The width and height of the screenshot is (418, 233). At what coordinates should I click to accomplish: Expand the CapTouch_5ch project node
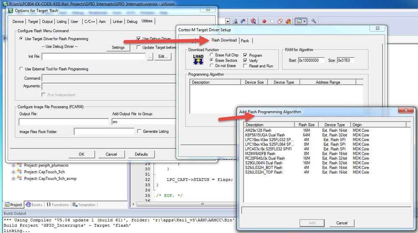pos(13,172)
